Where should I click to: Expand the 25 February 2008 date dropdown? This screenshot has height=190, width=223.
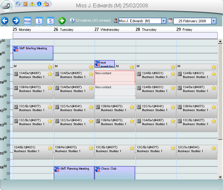click(213, 21)
